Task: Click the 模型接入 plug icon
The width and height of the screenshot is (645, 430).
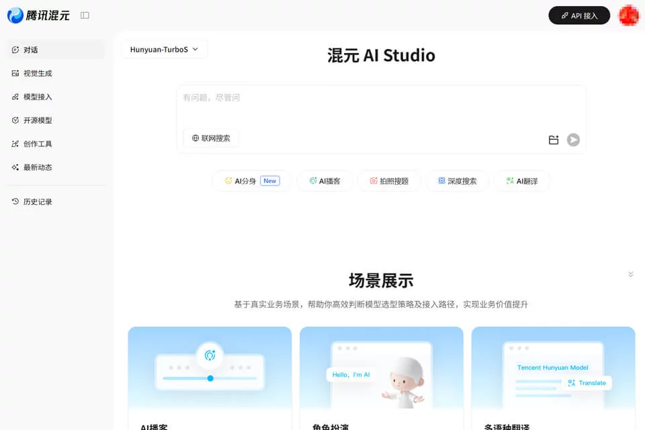Action: point(15,97)
